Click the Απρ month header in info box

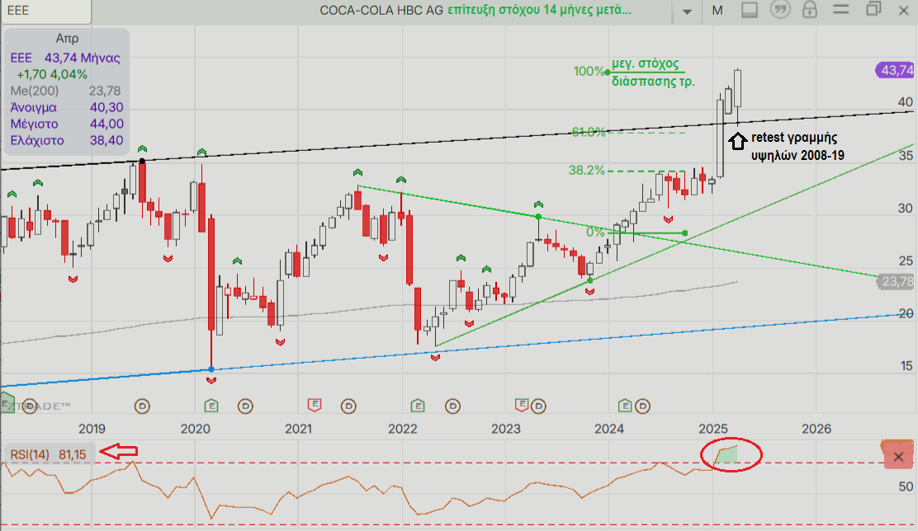click(x=67, y=39)
